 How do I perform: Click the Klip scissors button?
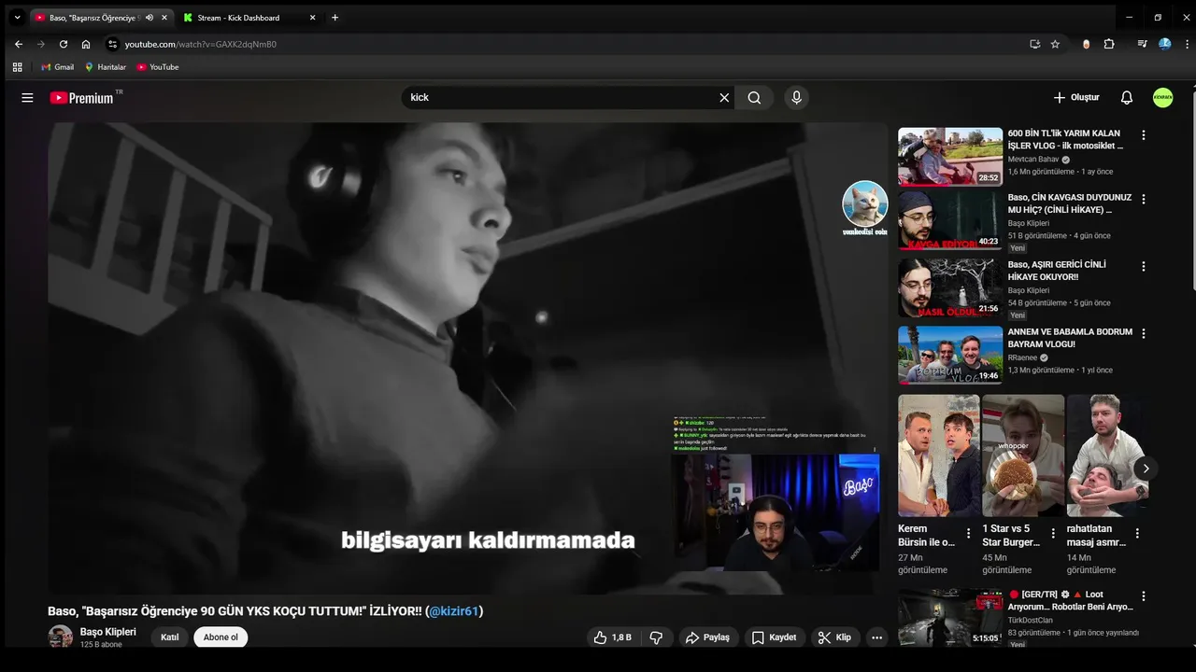click(834, 637)
